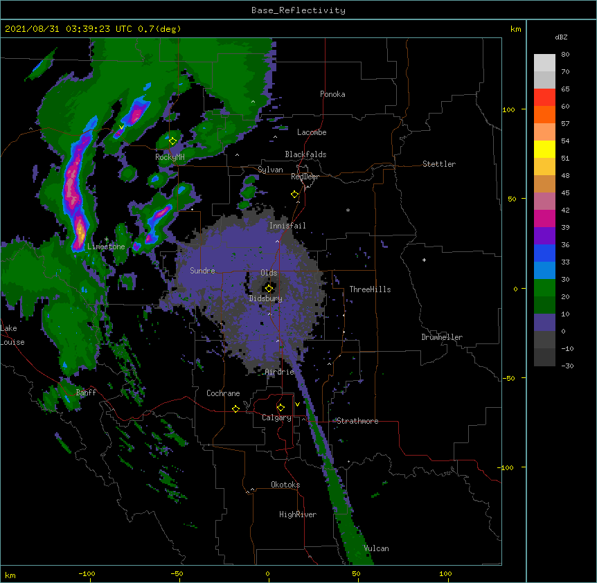Click the Sylvan town label
The height and width of the screenshot is (583, 597).
270,170
